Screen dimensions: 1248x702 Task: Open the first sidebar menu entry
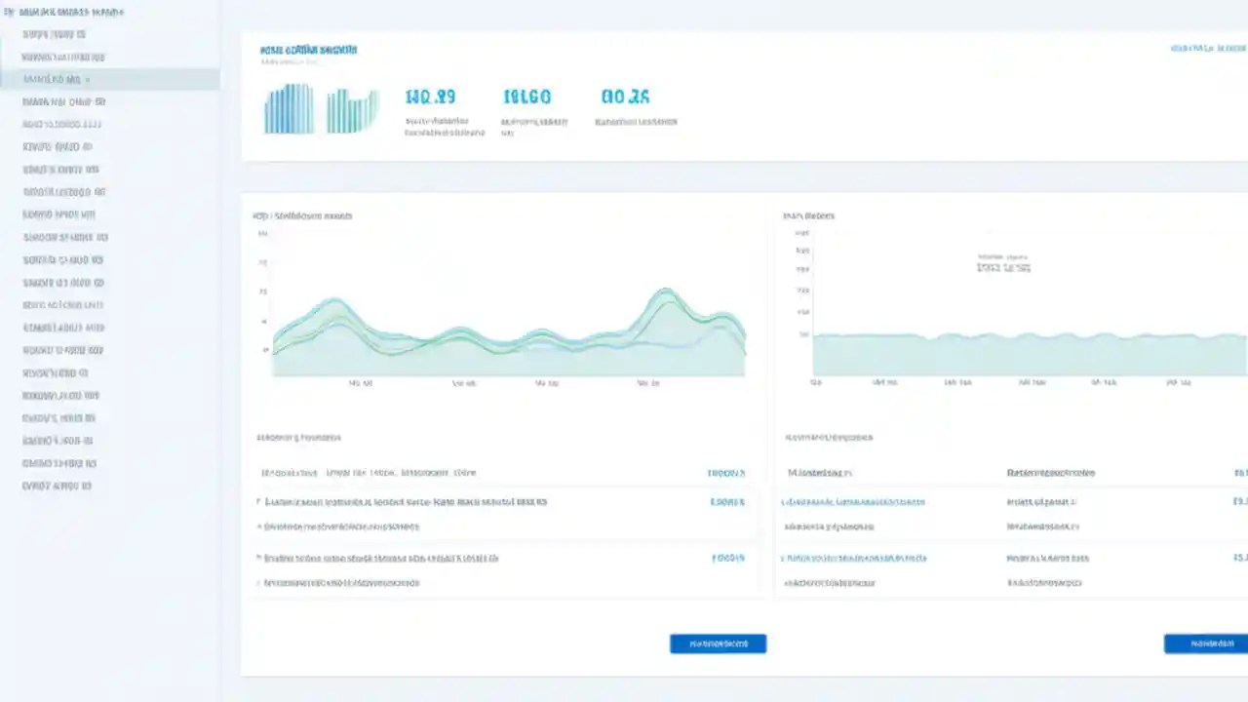(x=54, y=34)
